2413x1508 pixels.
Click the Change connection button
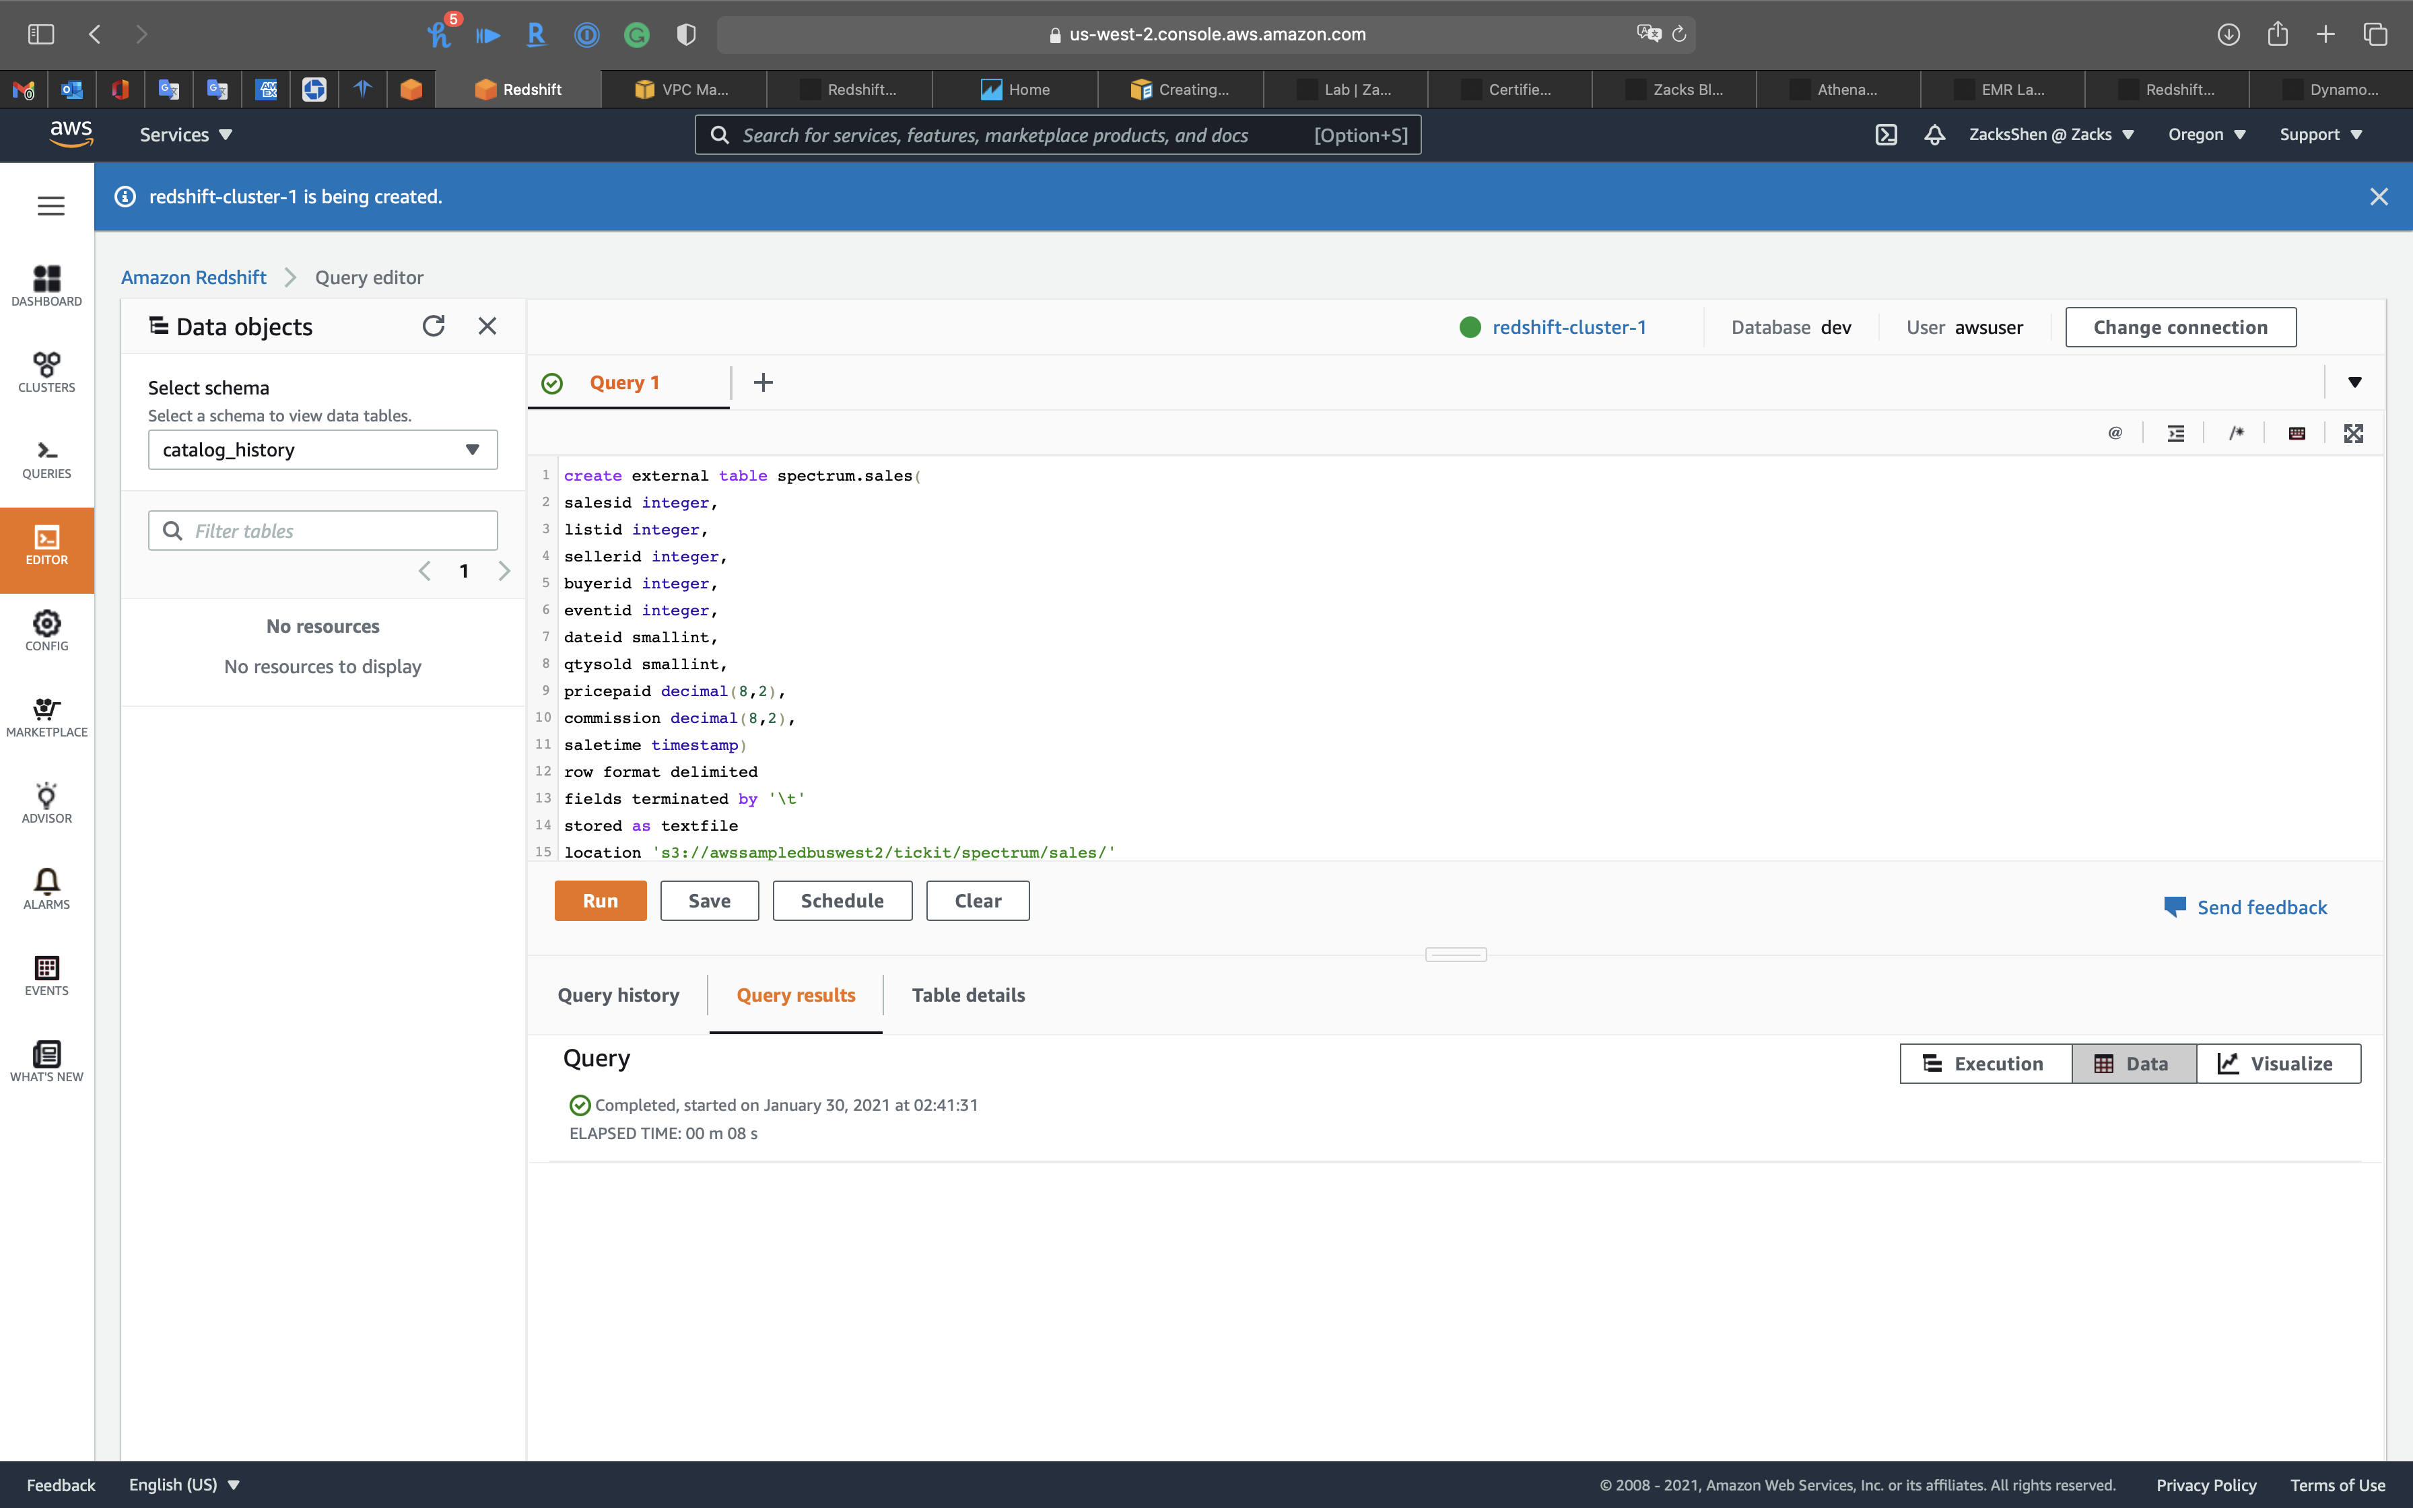point(2179,327)
